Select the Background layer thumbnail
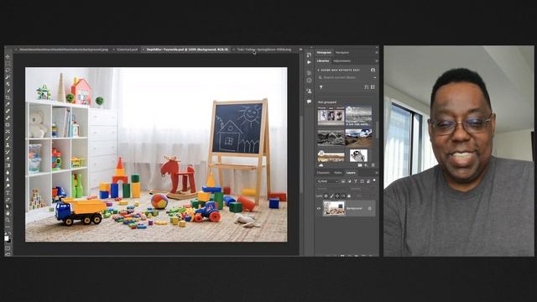 pos(334,208)
